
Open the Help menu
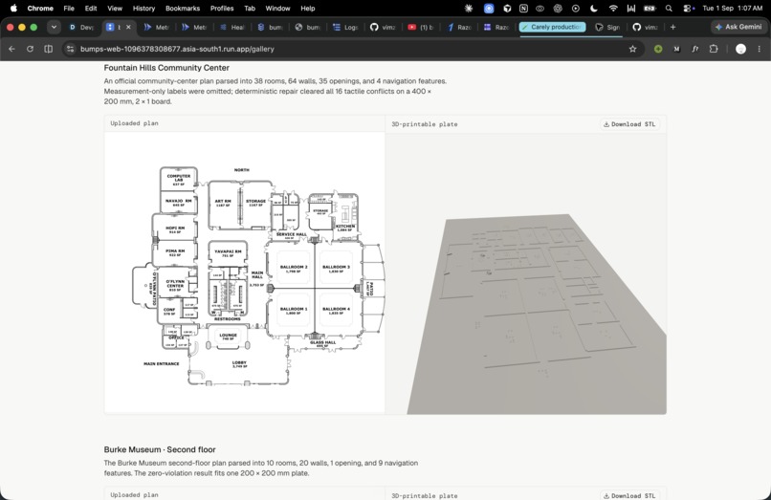point(308,9)
